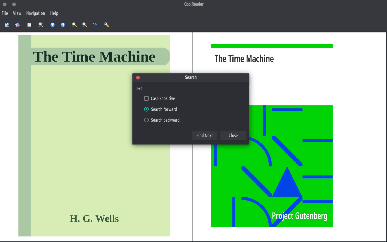Zoom out using the minus magnifier icon
Viewport: 387px width, 242px height.
click(x=85, y=25)
